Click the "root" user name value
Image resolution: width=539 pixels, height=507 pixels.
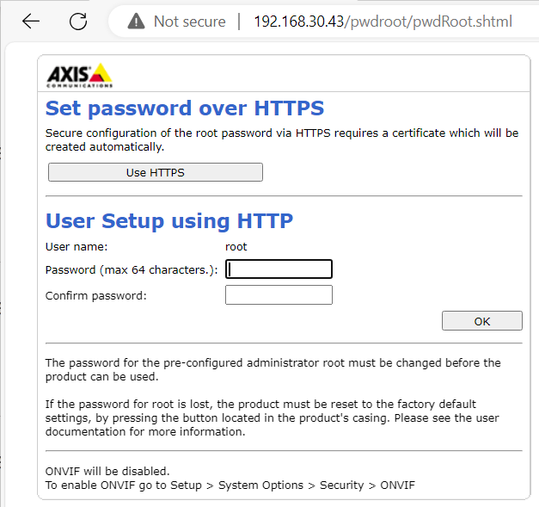pyautogui.click(x=236, y=247)
